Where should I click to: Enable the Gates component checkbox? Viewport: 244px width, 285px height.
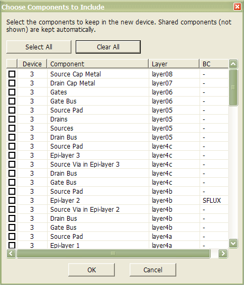pyautogui.click(x=12, y=92)
